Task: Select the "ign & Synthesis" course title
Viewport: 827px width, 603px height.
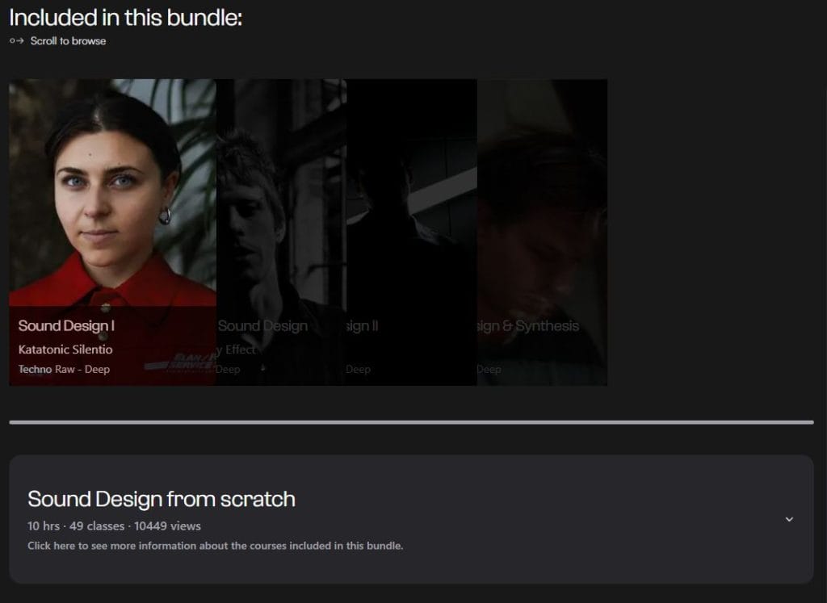Action: [528, 326]
